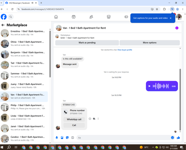Open a new browser tab
186x150 pixels.
click(x=41, y=3)
